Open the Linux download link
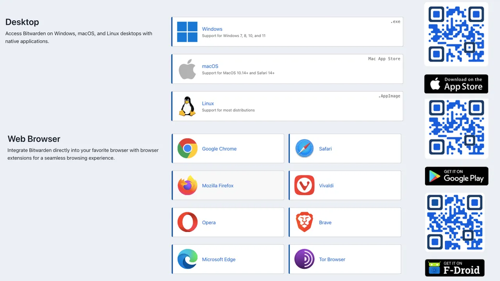500x281 pixels. (x=208, y=103)
